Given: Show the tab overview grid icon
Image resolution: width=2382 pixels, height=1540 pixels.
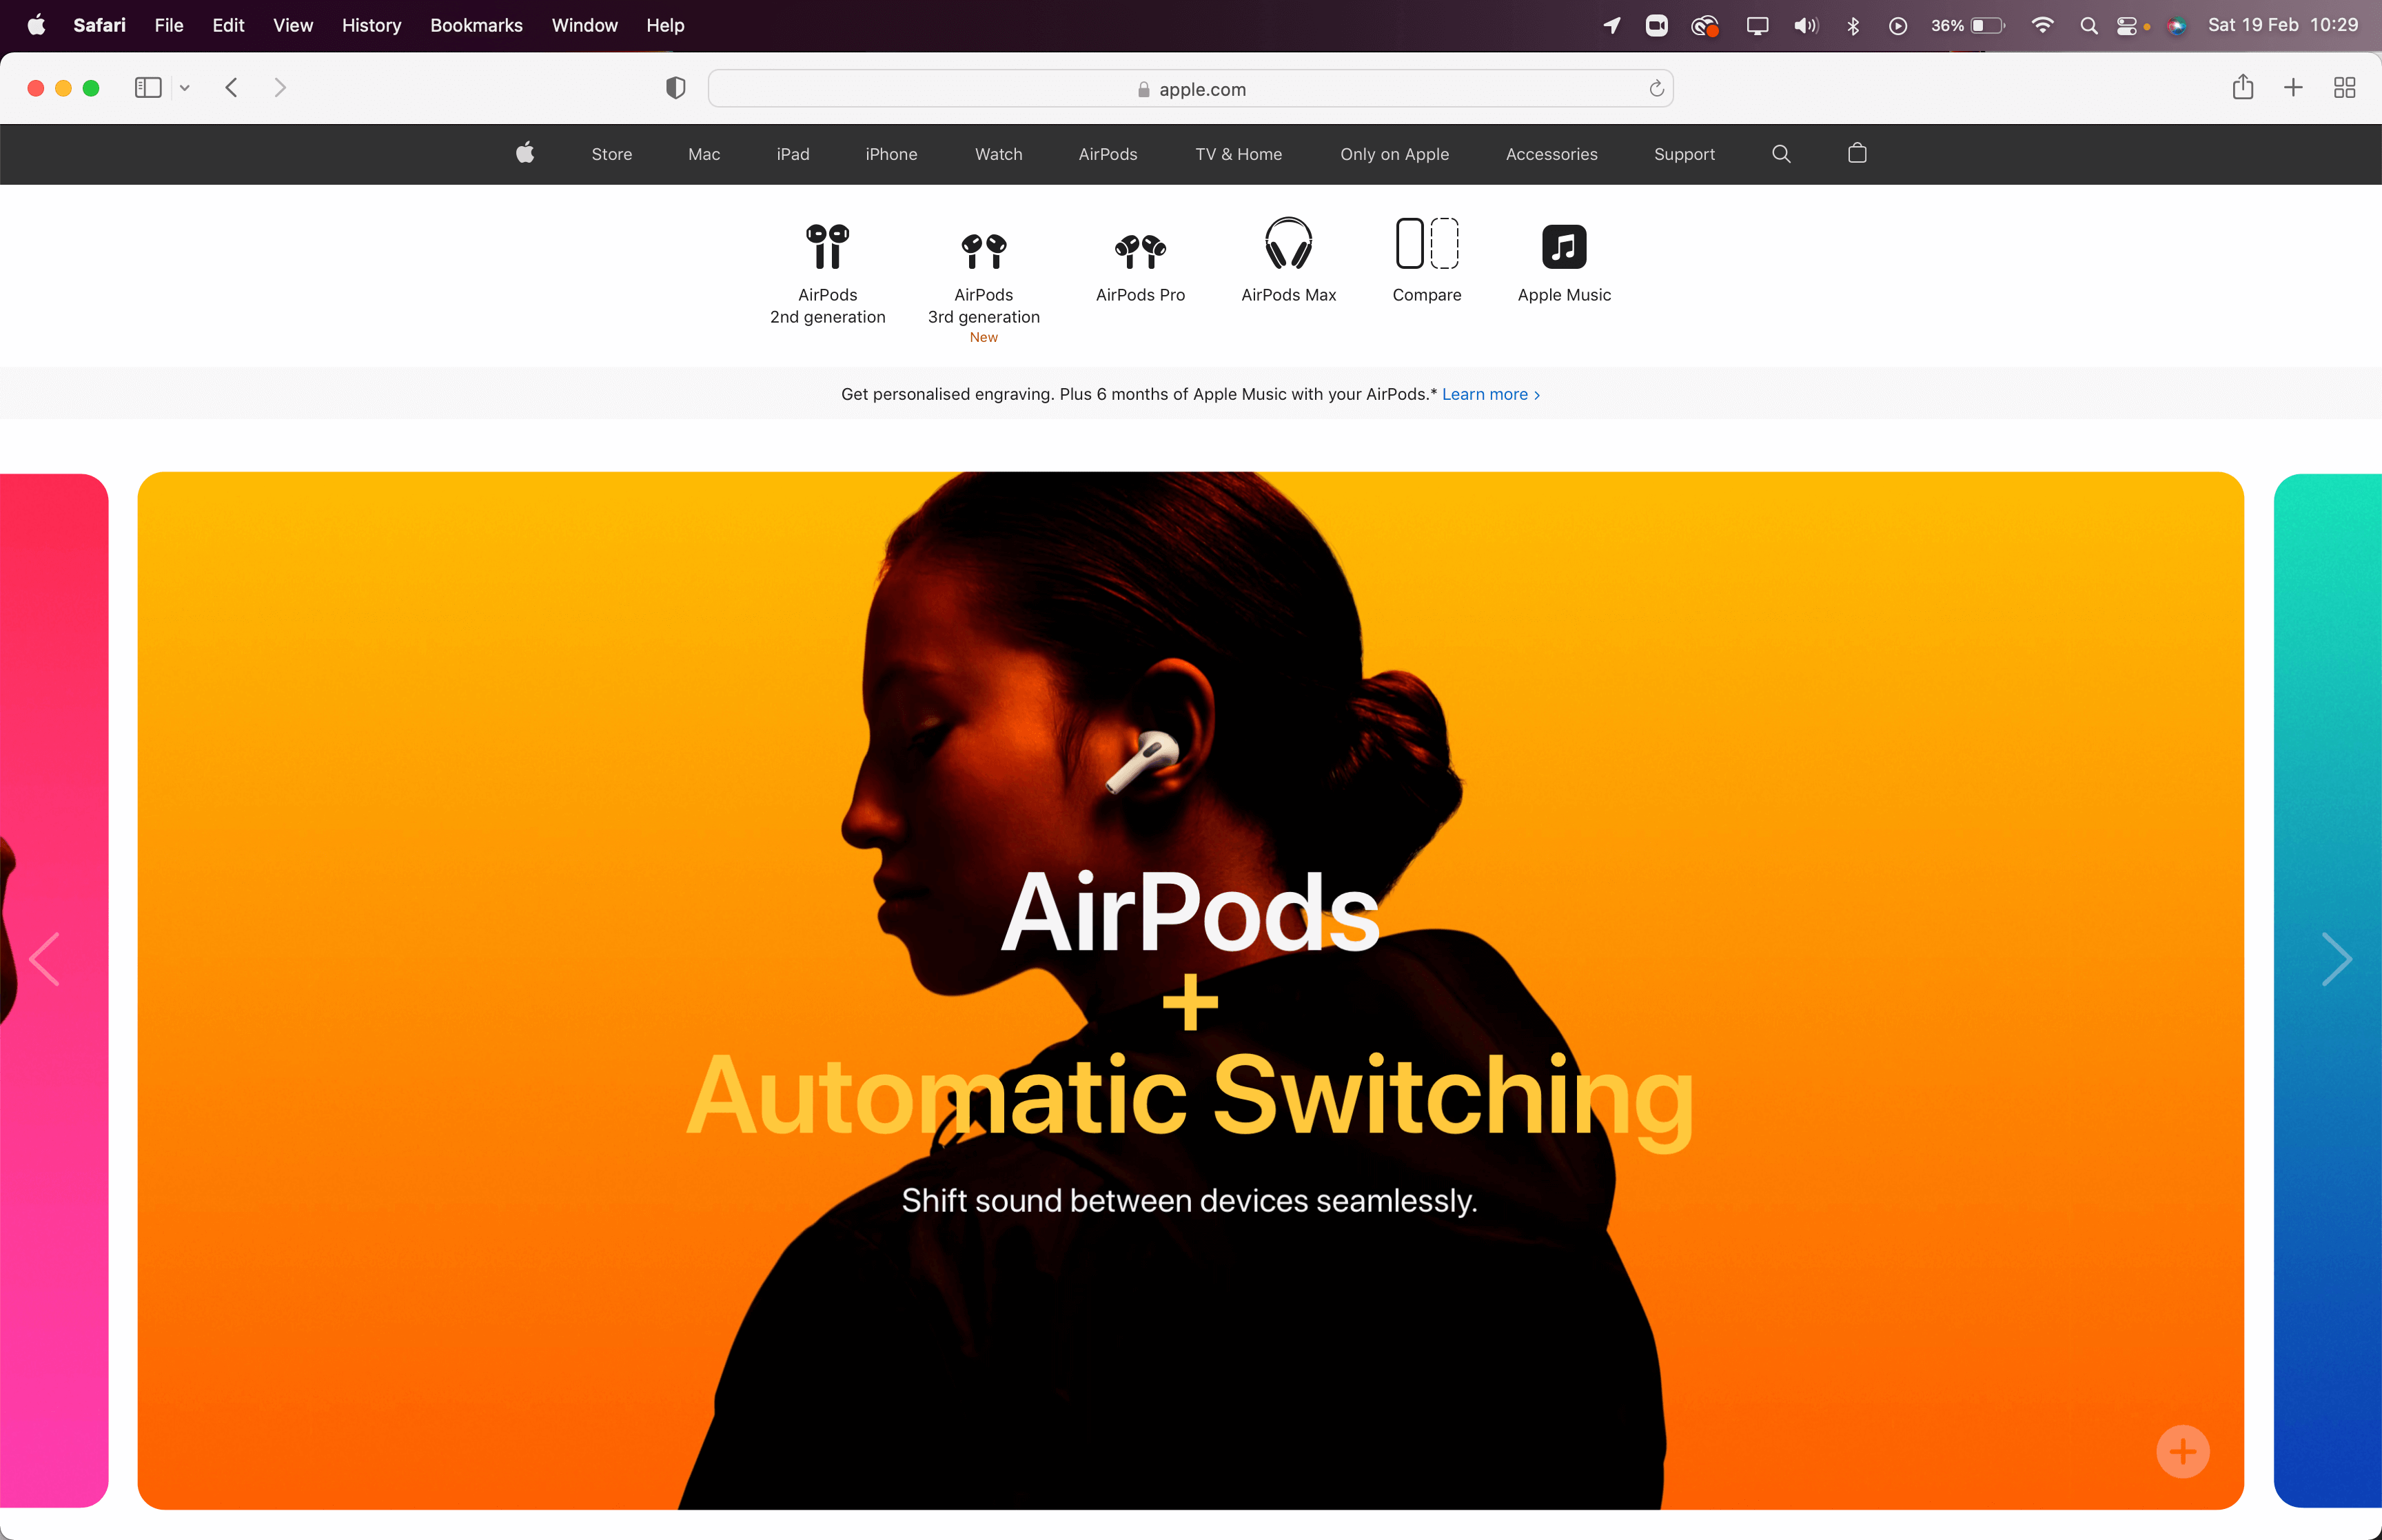Looking at the screenshot, I should coord(2344,88).
